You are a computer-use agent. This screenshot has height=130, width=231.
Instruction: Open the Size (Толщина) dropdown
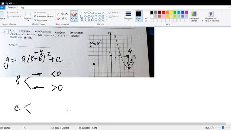[x=128, y=16]
